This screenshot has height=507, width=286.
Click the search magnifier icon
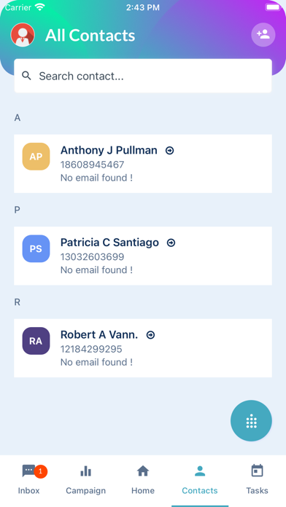click(26, 76)
